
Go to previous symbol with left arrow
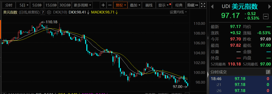[212, 7]
